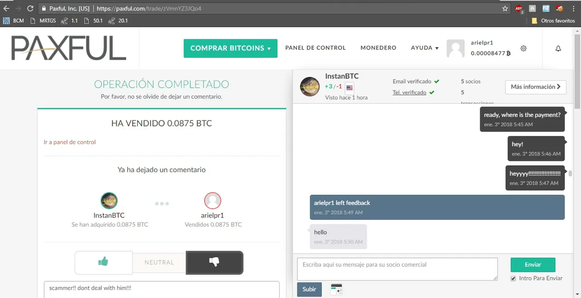581x298 pixels.
Task: Expand the COMPRAR BITCOINS dropdown
Action: pyautogui.click(x=231, y=48)
